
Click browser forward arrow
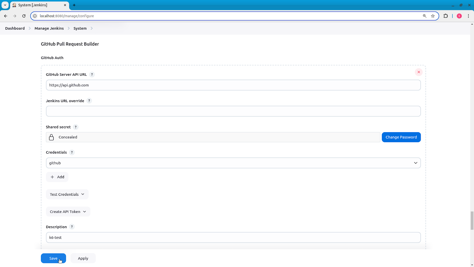(15, 16)
